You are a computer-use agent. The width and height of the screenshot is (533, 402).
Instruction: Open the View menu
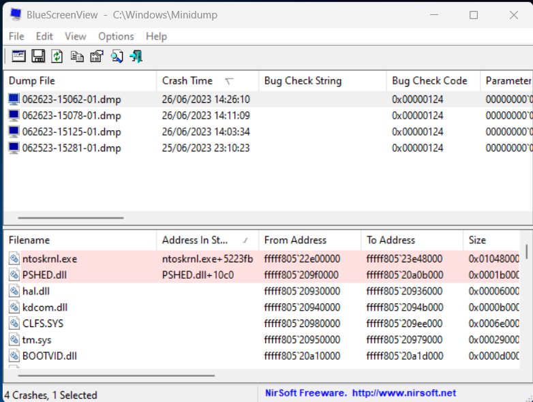point(76,36)
